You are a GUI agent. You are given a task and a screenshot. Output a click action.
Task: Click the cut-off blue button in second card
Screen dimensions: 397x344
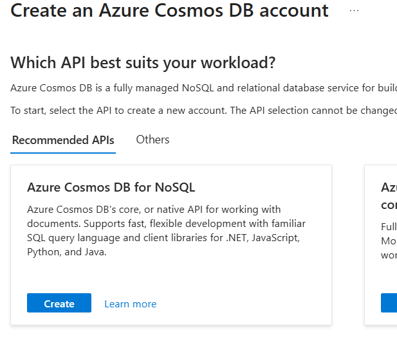click(x=389, y=303)
